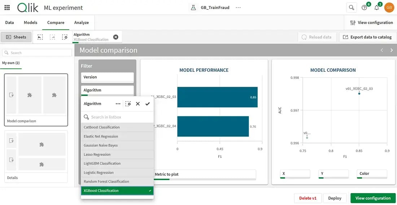This screenshot has height=205, width=397.
Task: Open the app launcher grid icon
Action: (x=7, y=8)
